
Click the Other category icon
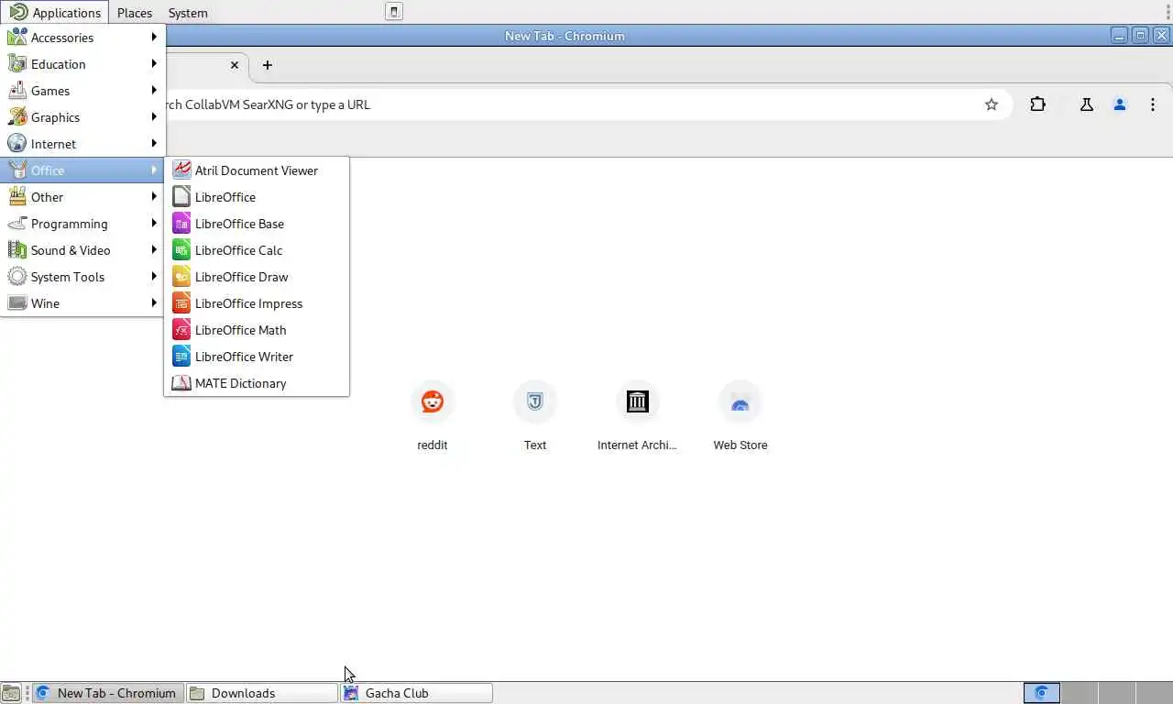click(x=16, y=197)
